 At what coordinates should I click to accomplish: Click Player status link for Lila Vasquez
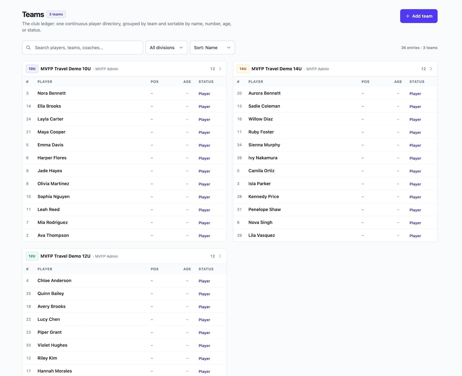coord(415,236)
